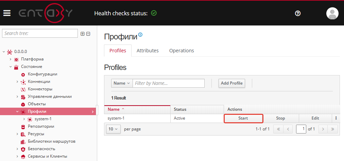Collapse the Профили node chevron
The image size is (344, 161).
tap(17, 111)
